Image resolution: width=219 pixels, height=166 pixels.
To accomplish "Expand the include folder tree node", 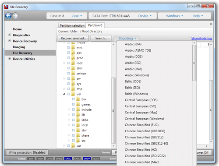I will click(69, 109).
